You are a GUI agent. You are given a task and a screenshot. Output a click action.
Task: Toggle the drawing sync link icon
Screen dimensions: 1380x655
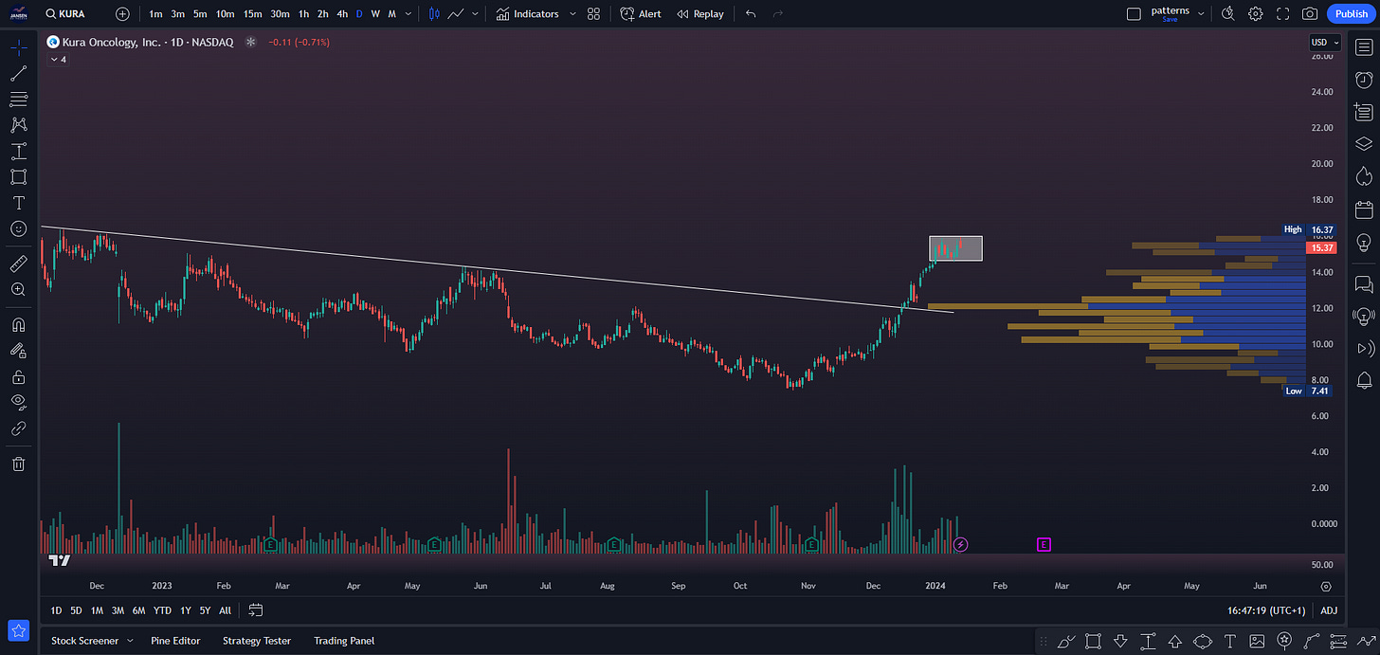point(19,428)
